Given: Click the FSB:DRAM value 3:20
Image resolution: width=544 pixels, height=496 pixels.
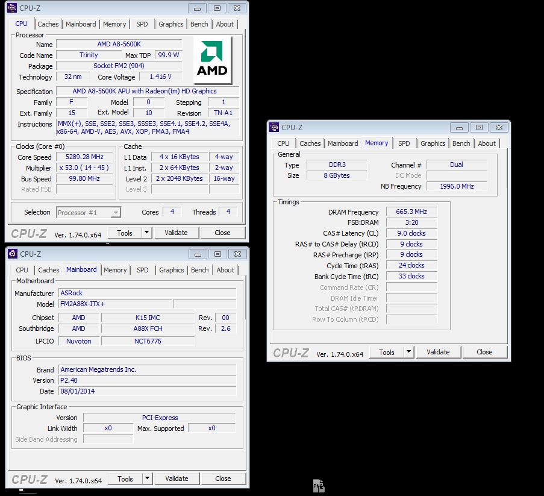Looking at the screenshot, I should pyautogui.click(x=411, y=222).
